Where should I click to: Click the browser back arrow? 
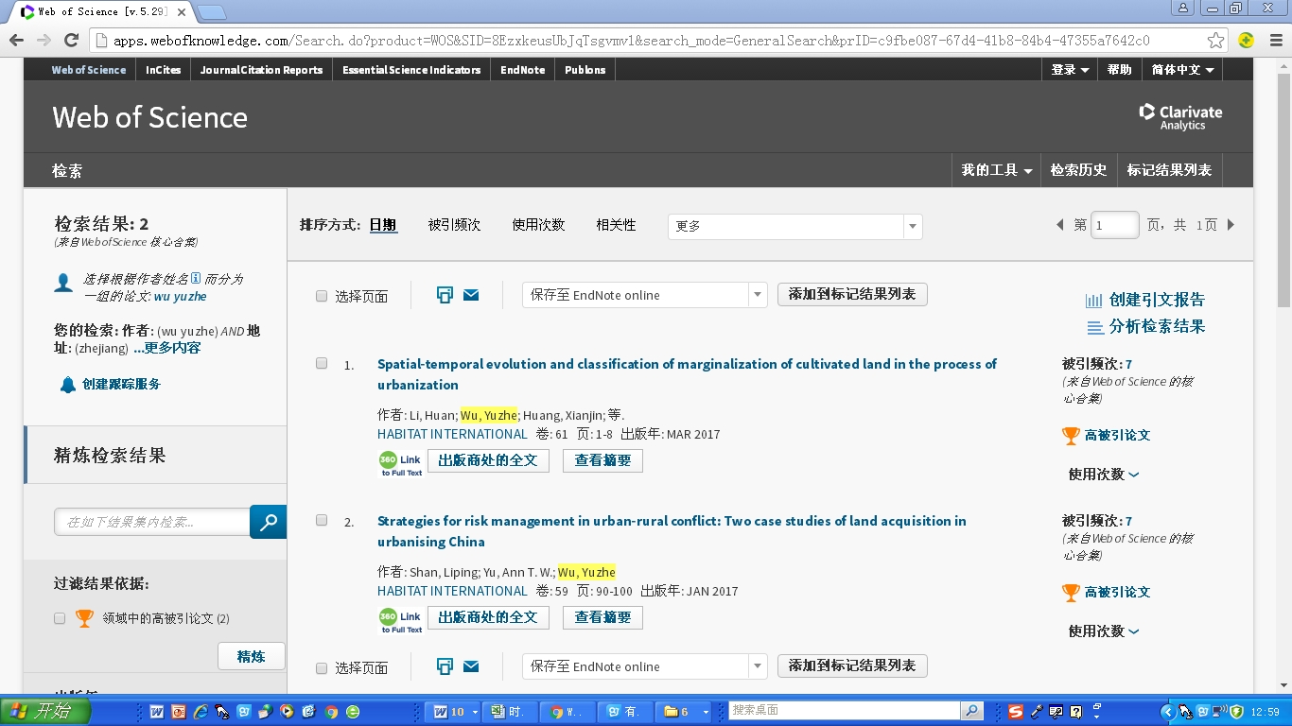click(x=16, y=40)
